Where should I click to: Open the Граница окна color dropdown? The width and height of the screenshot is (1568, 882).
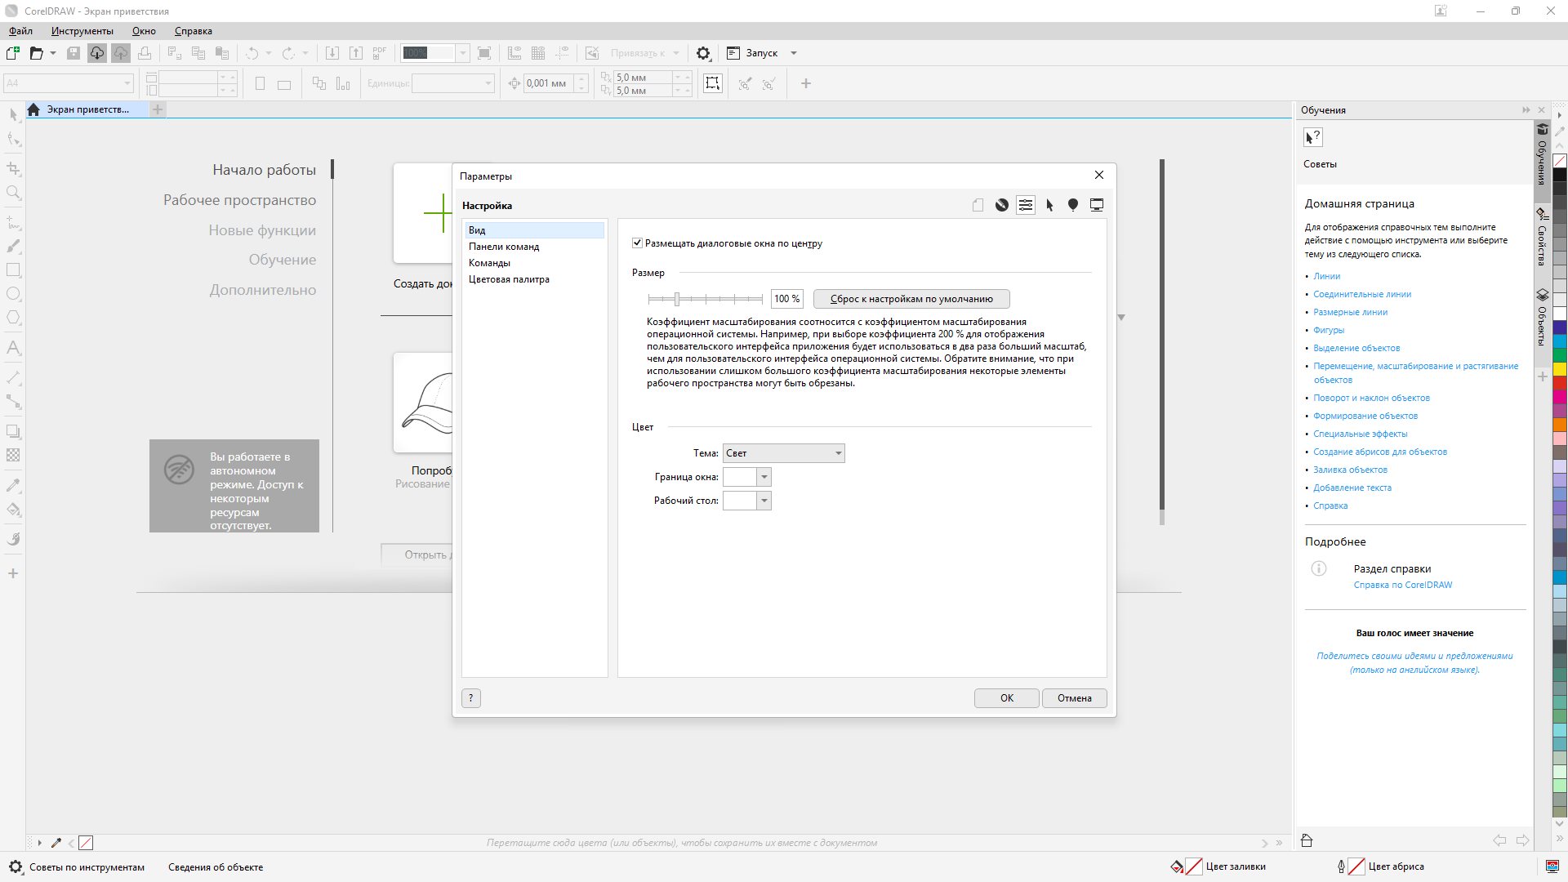764,477
